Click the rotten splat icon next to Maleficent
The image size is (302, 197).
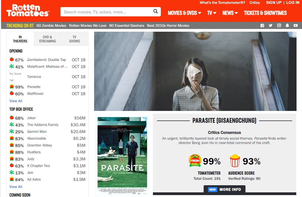click(x=12, y=66)
